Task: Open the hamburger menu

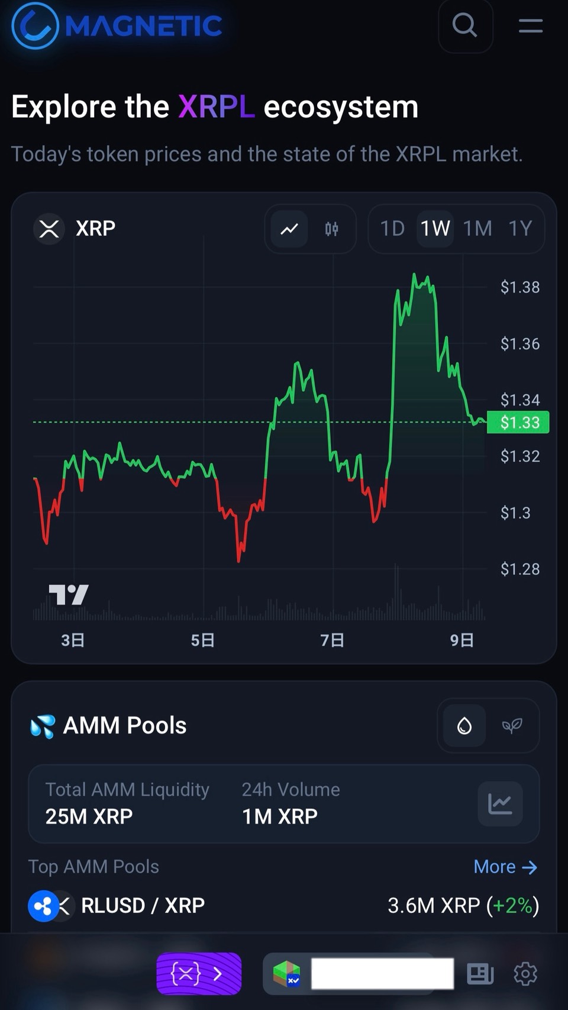Action: [x=530, y=25]
